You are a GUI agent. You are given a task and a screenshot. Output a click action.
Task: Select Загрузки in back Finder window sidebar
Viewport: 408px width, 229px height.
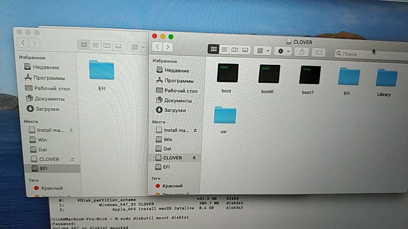pyautogui.click(x=43, y=109)
